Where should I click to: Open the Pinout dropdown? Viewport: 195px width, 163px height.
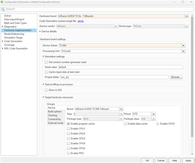[x=153, y=114]
